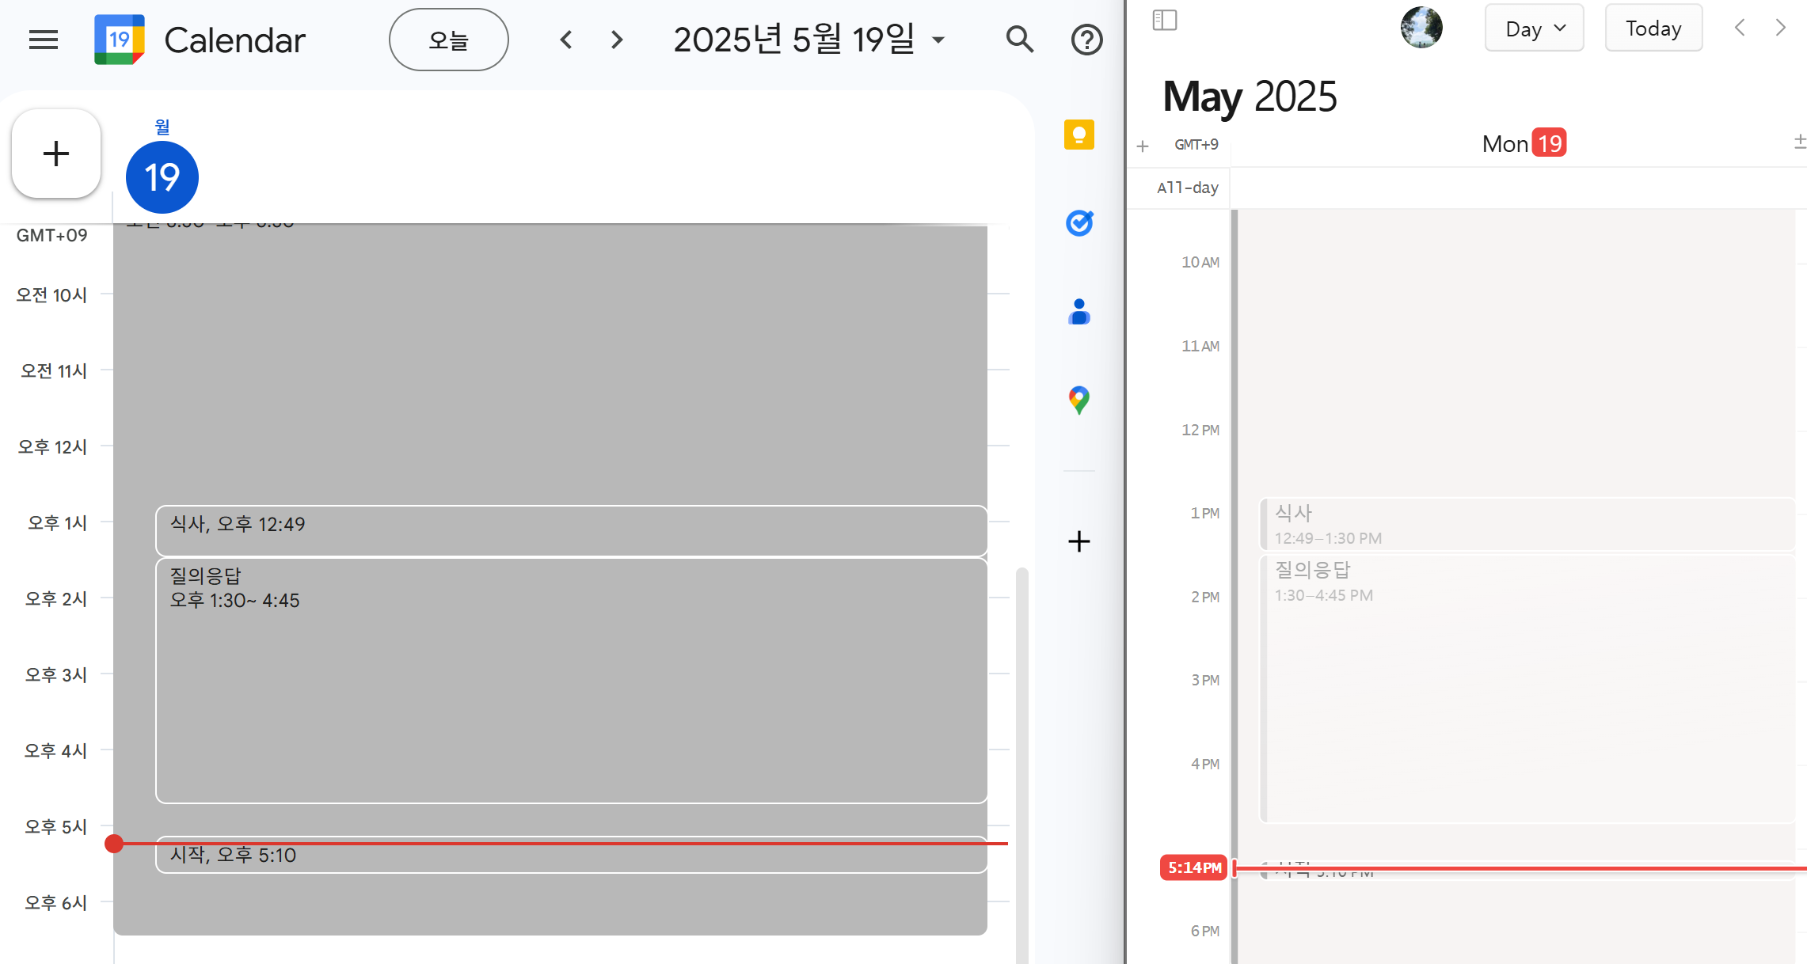Click plus expander beside GMT+9
The height and width of the screenshot is (964, 1807).
pos(1142,146)
